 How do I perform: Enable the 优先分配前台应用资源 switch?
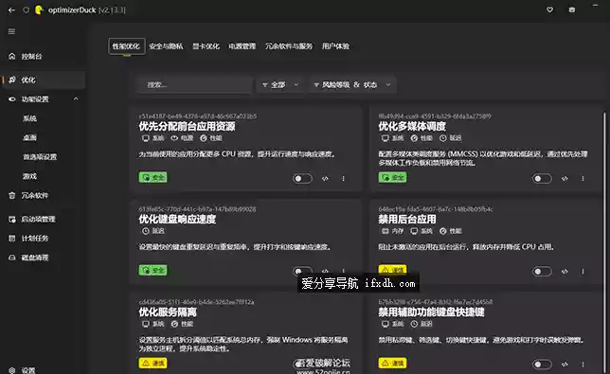[x=302, y=178]
